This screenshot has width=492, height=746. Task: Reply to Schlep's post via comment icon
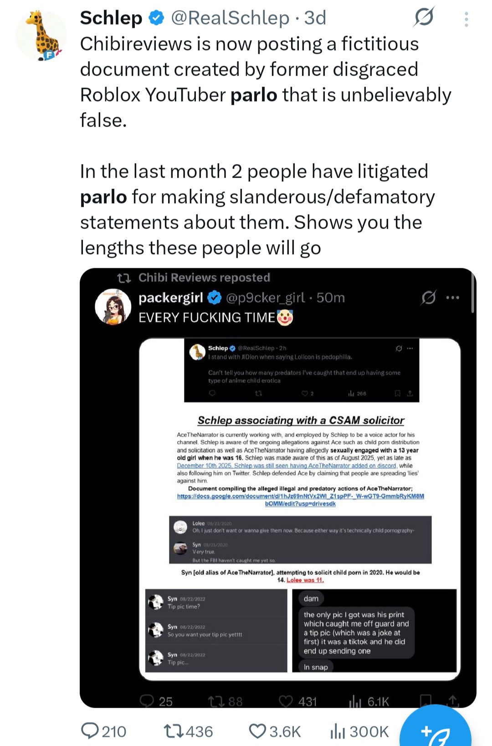pos(90,731)
